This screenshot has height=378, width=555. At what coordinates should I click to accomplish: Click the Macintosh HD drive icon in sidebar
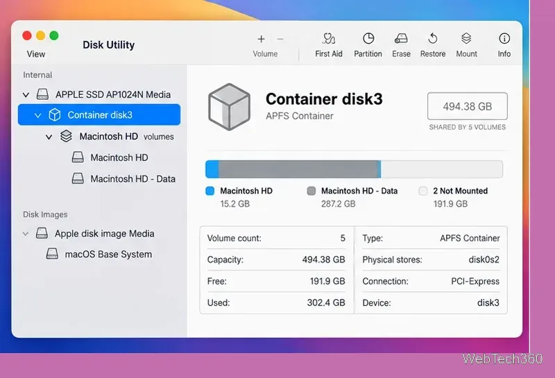pos(78,157)
